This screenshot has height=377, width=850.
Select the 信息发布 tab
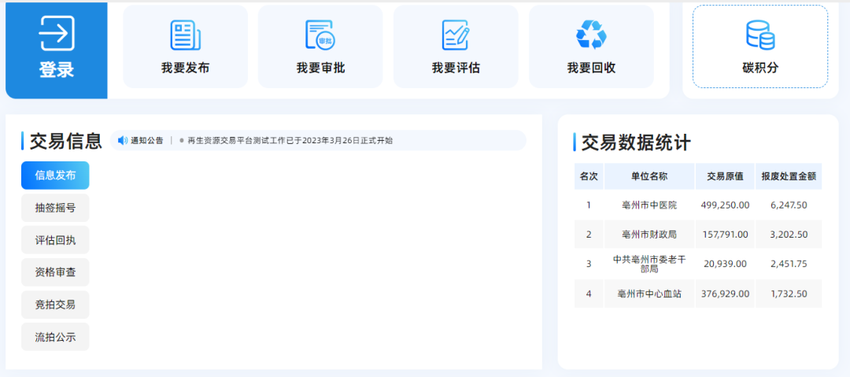tap(55, 176)
